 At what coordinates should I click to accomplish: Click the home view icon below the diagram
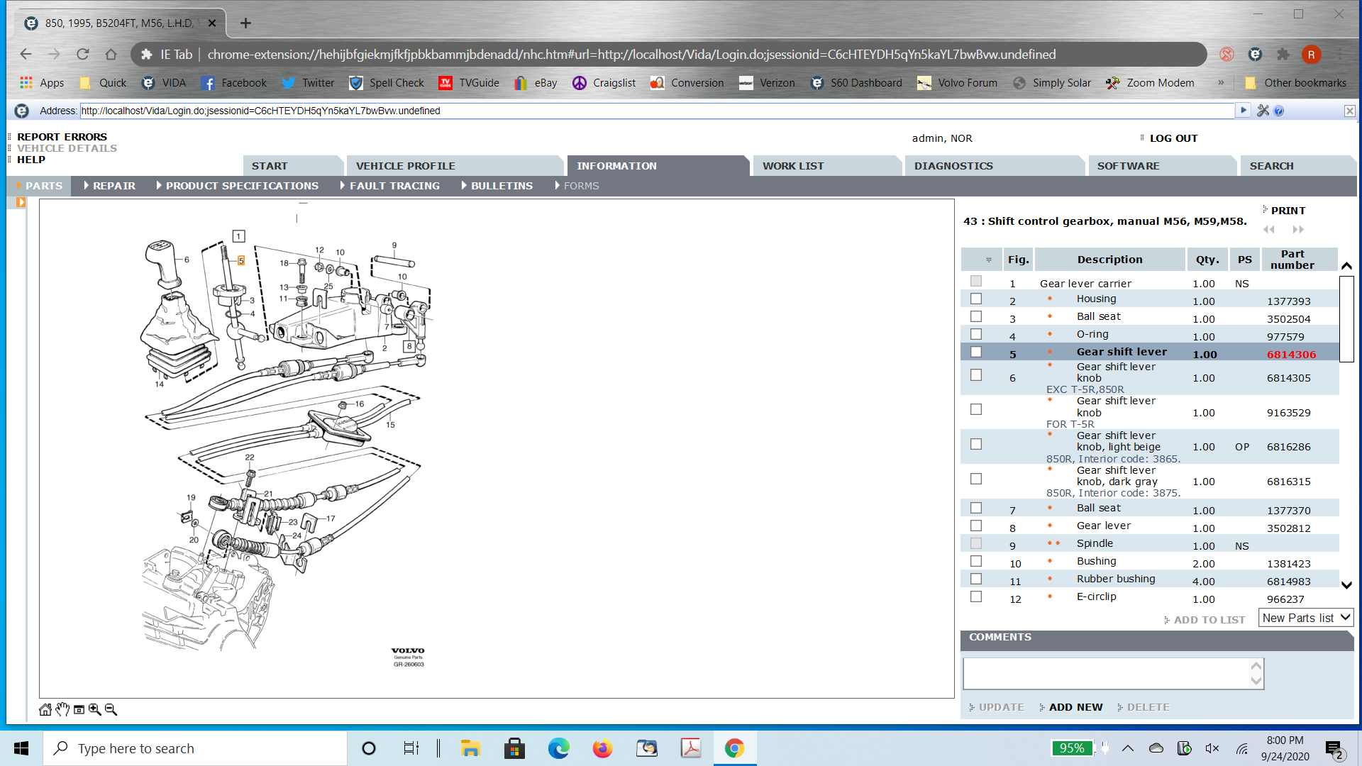(x=45, y=709)
